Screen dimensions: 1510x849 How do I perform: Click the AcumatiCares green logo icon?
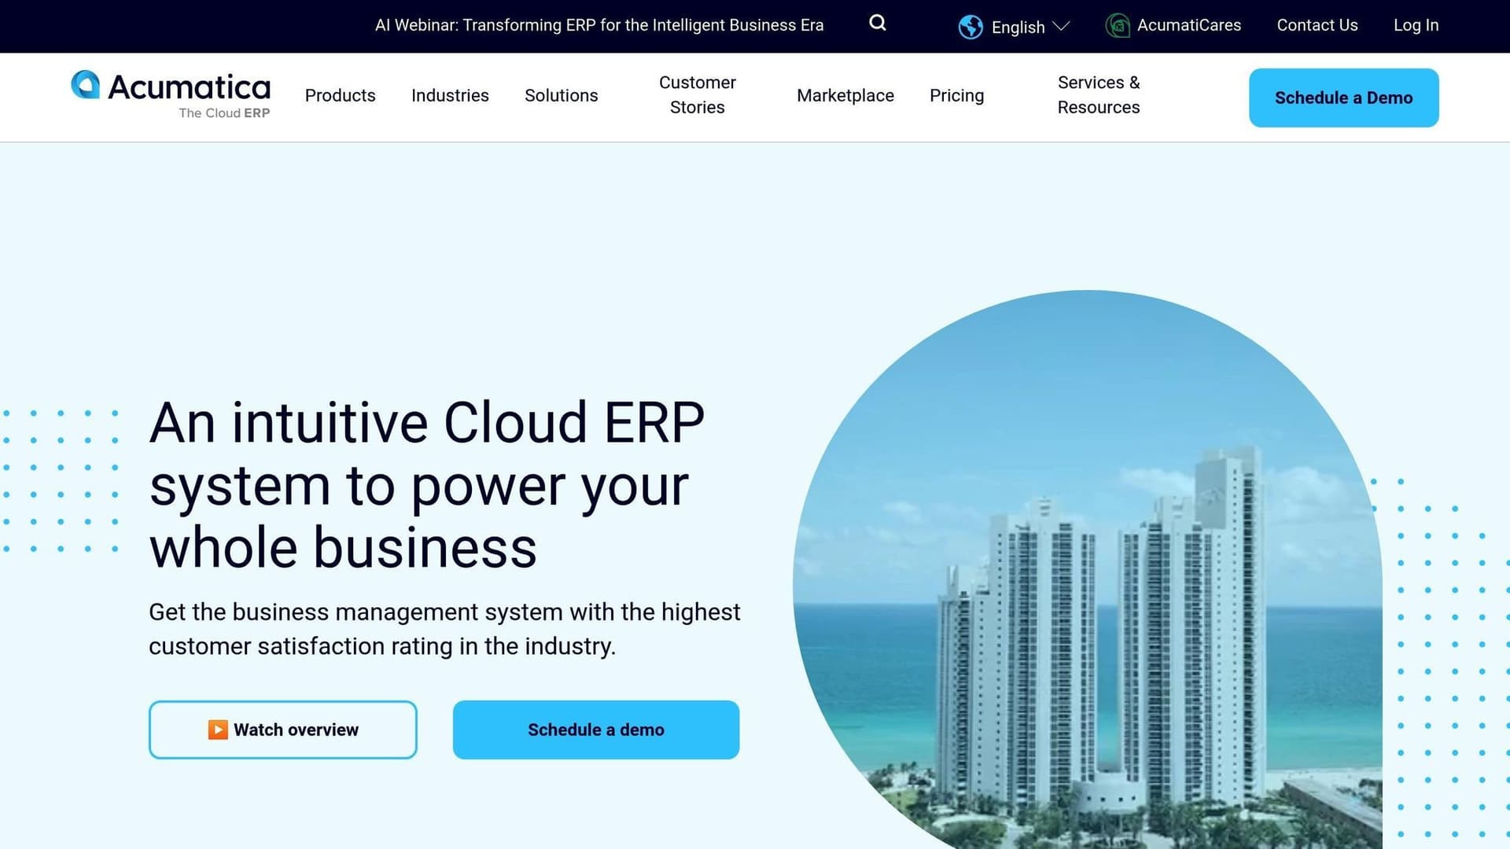(x=1118, y=26)
